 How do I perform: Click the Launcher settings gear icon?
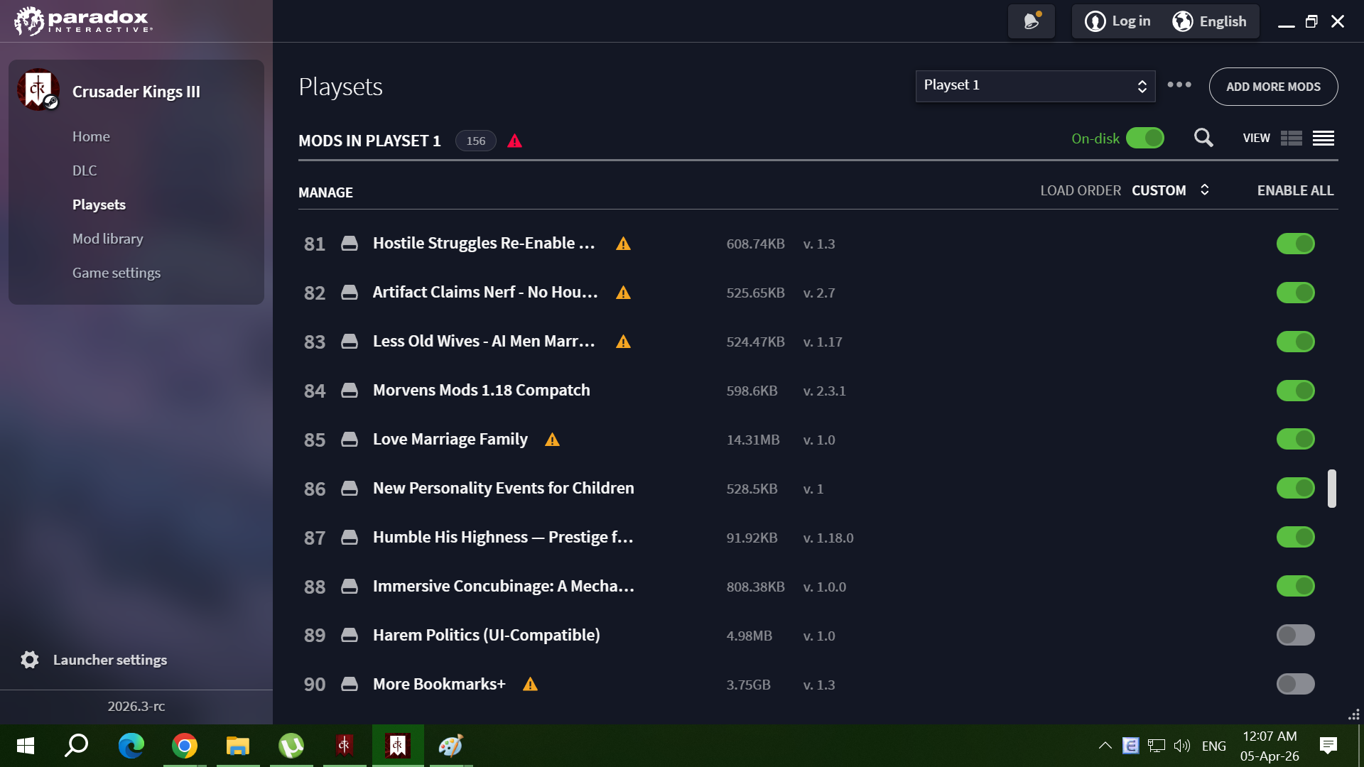tap(30, 660)
